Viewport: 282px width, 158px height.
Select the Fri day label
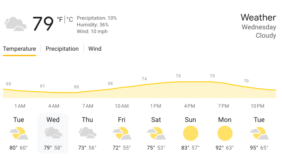[x=122, y=120]
